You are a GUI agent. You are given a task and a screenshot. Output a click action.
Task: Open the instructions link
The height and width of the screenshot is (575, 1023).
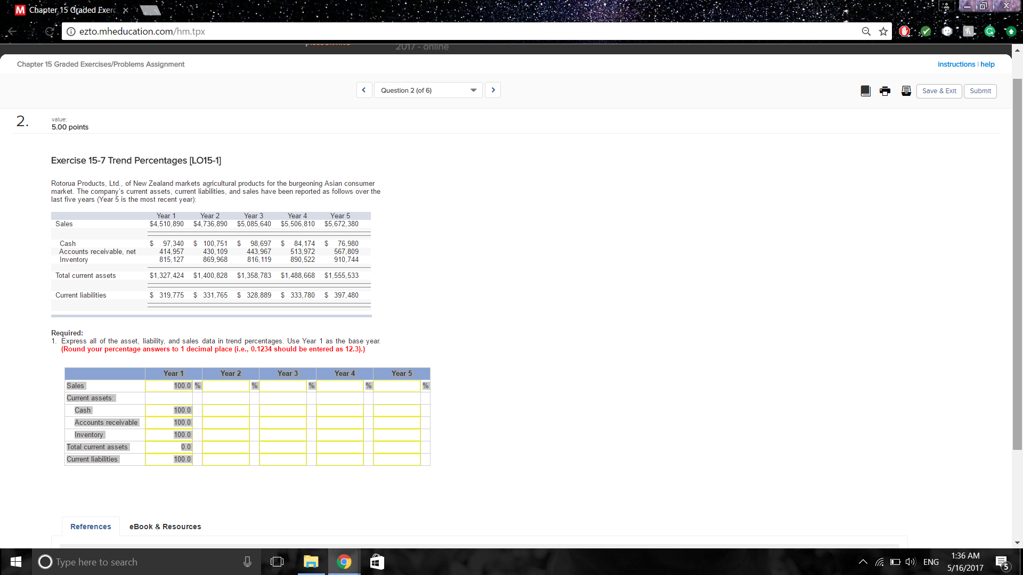[956, 64]
